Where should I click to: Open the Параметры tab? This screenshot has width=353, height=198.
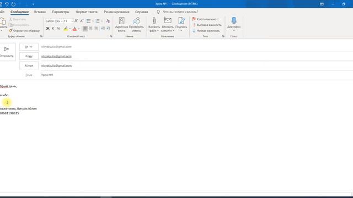click(x=61, y=12)
